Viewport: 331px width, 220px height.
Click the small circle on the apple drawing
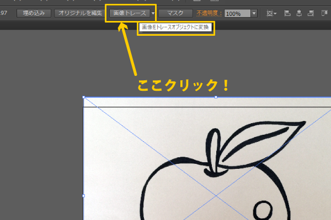click(x=263, y=210)
